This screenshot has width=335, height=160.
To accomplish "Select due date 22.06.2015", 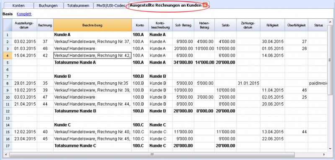I will (x=273, y=139).
